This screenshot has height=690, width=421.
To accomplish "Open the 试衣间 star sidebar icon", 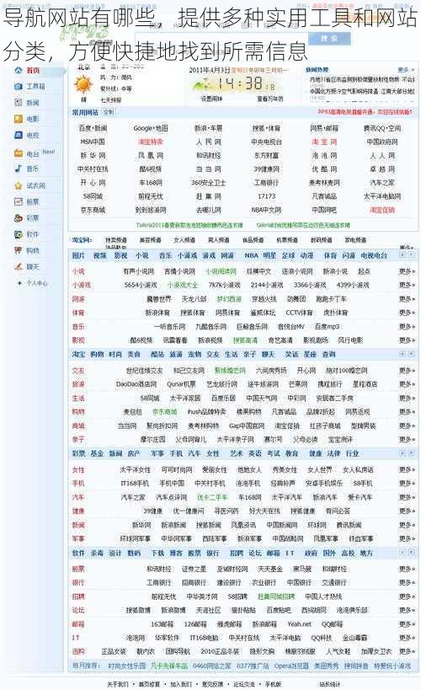I will pyautogui.click(x=18, y=185).
